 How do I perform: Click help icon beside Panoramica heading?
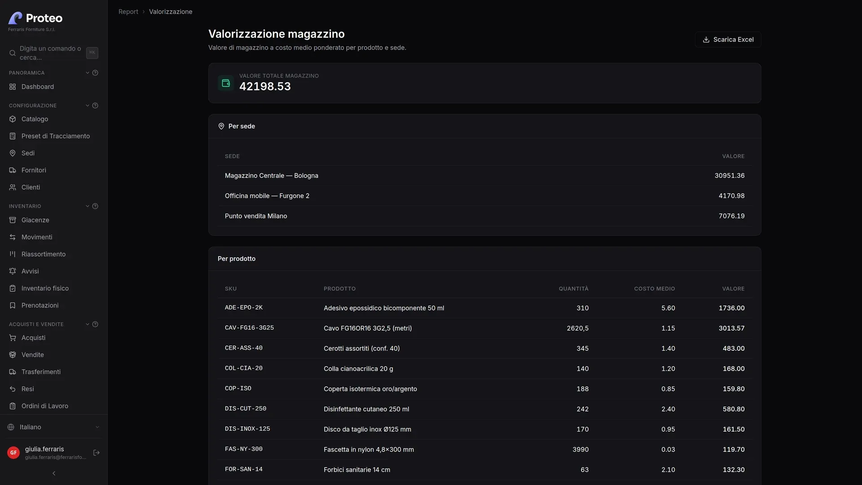click(x=95, y=73)
